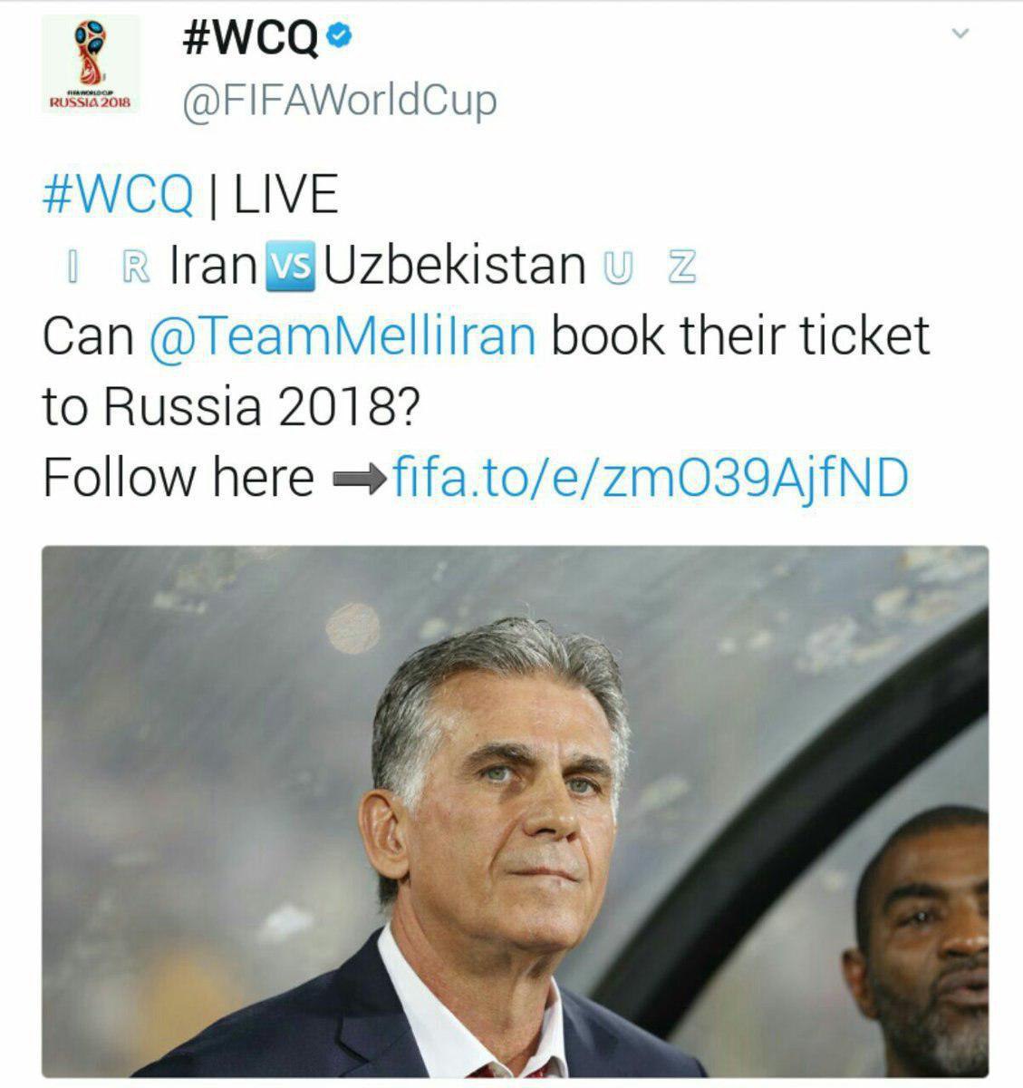This screenshot has height=1088, width=1023.
Task: Click the letter Z flag icon
Action: pos(681,267)
